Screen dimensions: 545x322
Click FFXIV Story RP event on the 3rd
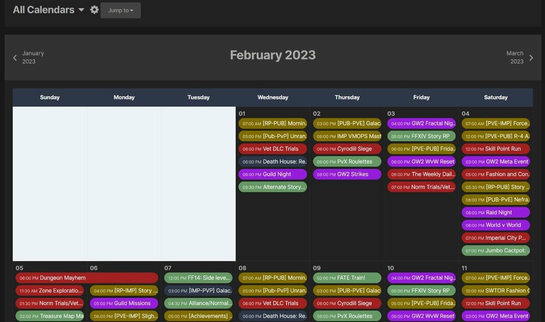tap(421, 136)
